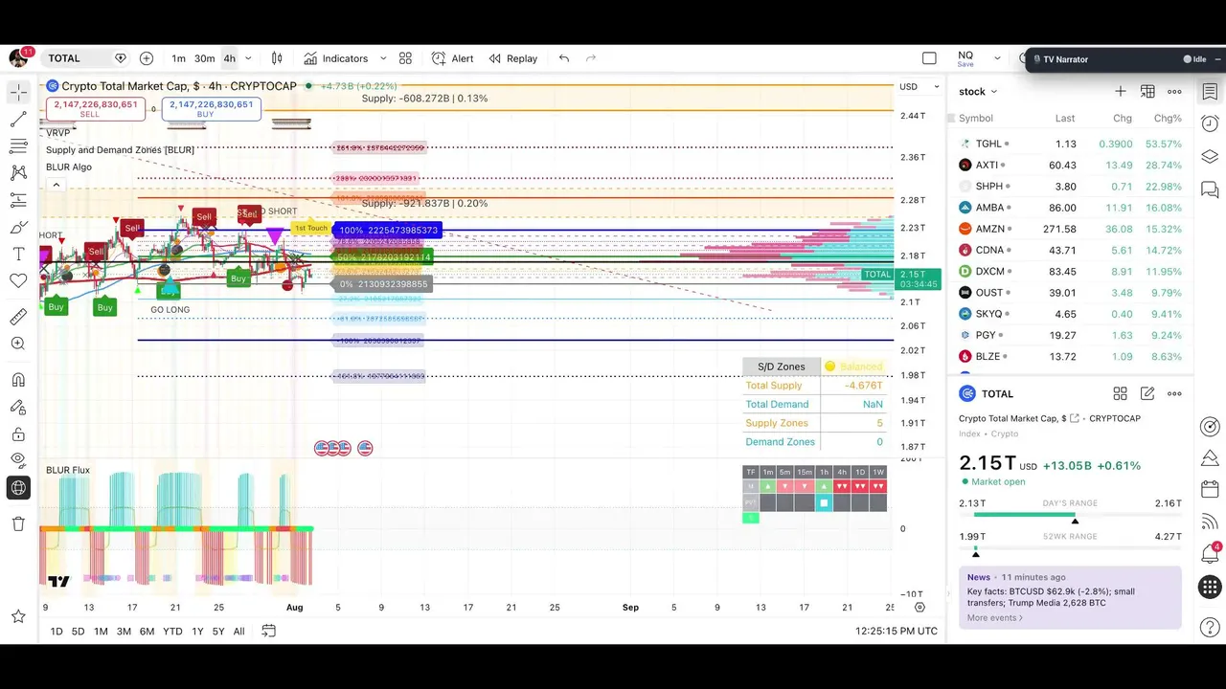Open the Fibonacci and Gann tools
The width and height of the screenshot is (1226, 689).
coord(18,146)
